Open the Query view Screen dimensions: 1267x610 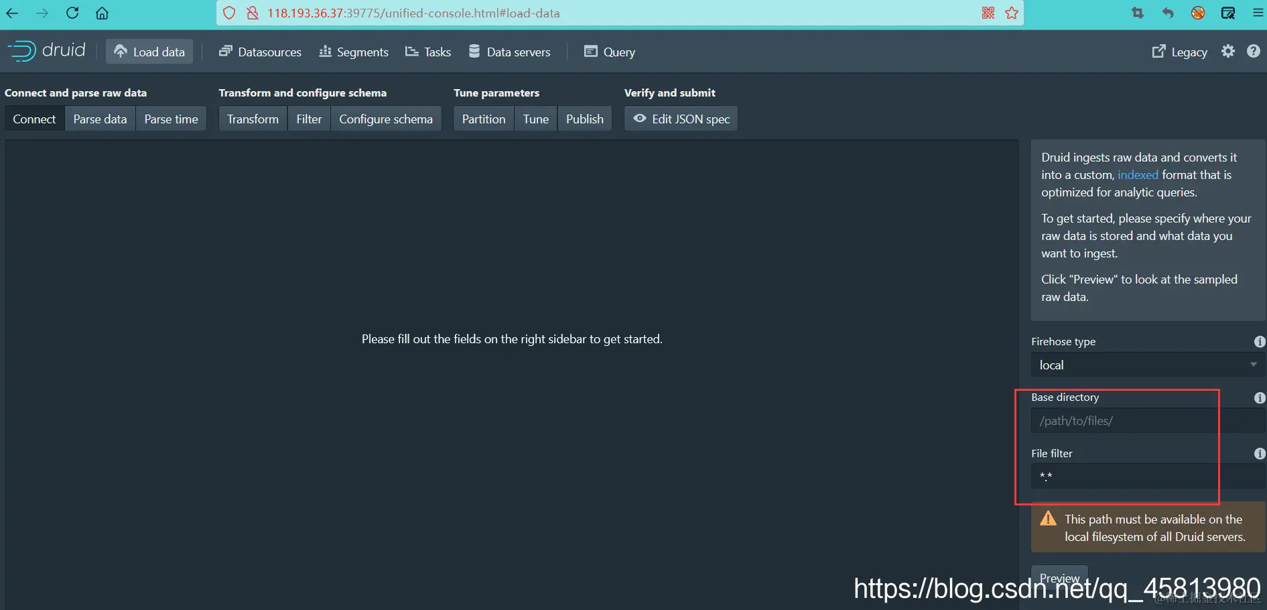(x=610, y=52)
